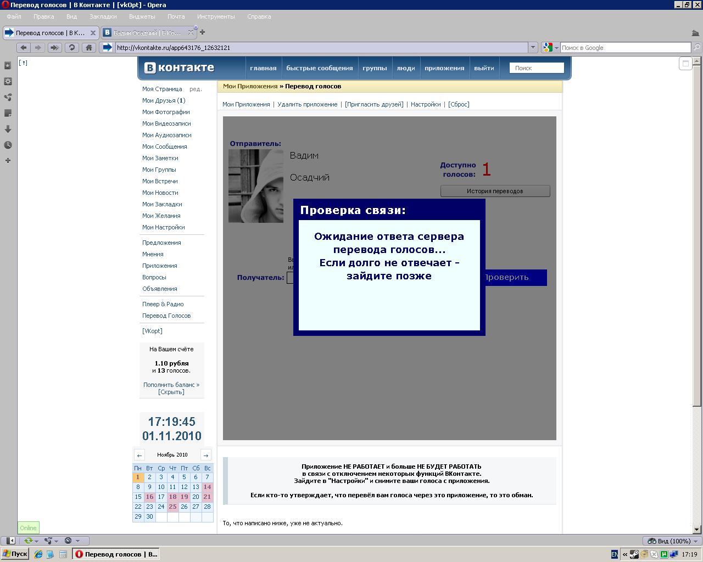Screen dimensions: 703x562
Task: Click the sender profile photo thumbnail
Action: (256, 186)
